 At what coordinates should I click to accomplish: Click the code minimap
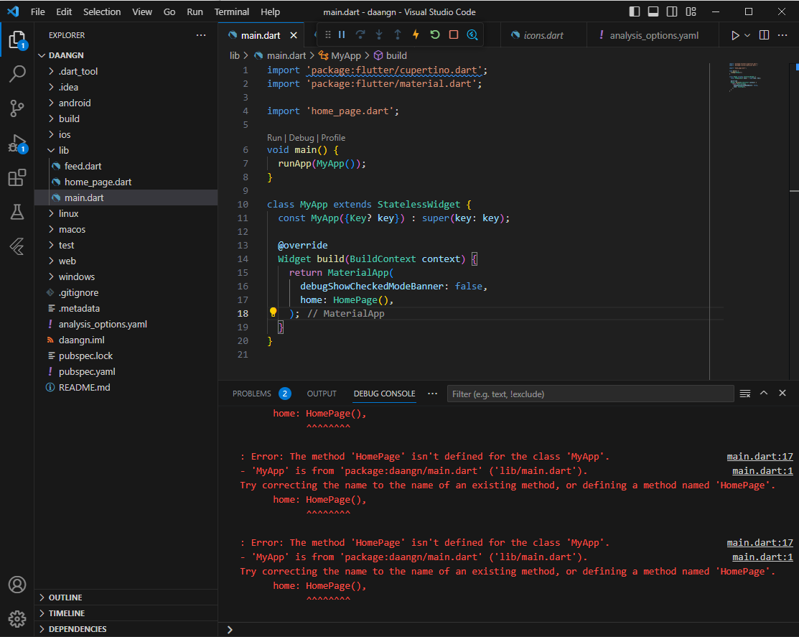coord(745,76)
